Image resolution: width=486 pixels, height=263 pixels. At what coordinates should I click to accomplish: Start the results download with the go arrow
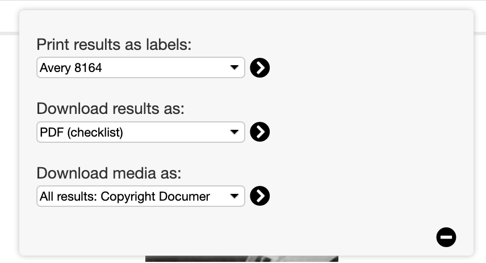[x=260, y=132]
